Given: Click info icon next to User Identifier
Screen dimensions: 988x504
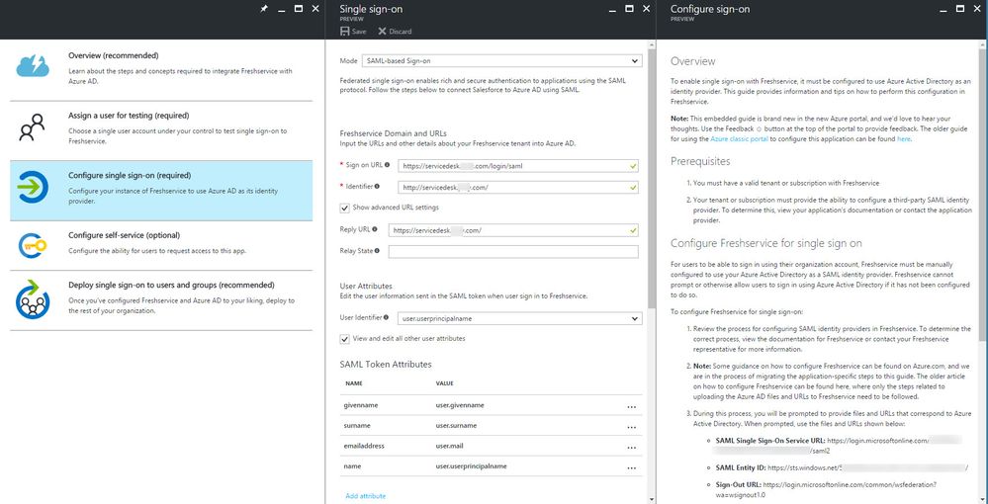Looking at the screenshot, I should [388, 318].
